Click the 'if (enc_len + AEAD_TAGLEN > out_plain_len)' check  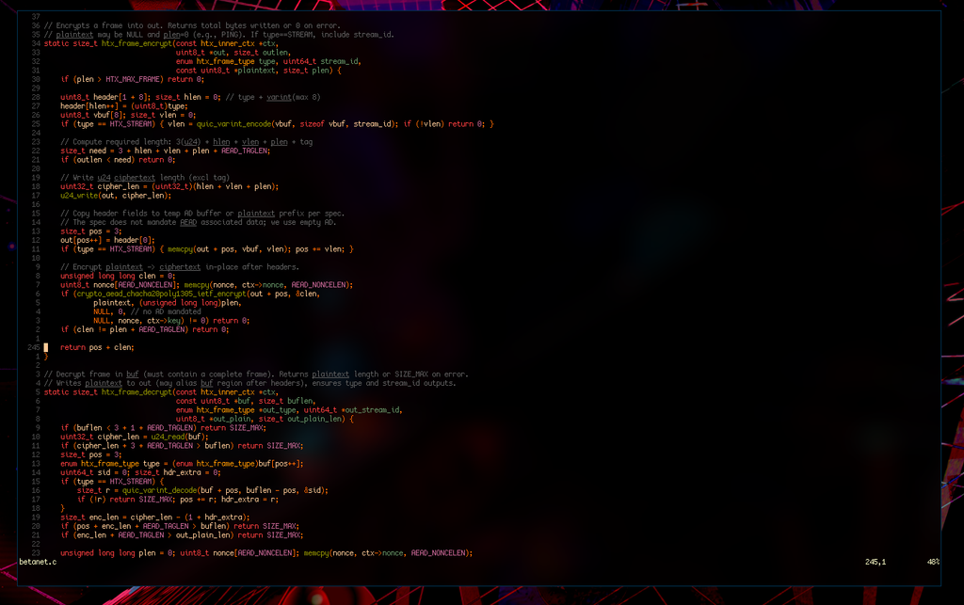146,535
